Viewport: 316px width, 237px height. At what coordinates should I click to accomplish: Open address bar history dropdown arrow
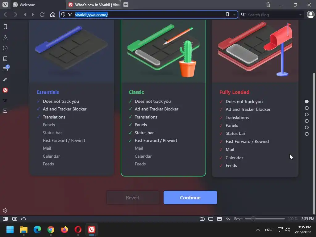234,15
